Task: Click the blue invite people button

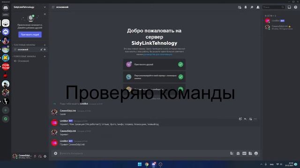Action: pyautogui.click(x=30, y=35)
